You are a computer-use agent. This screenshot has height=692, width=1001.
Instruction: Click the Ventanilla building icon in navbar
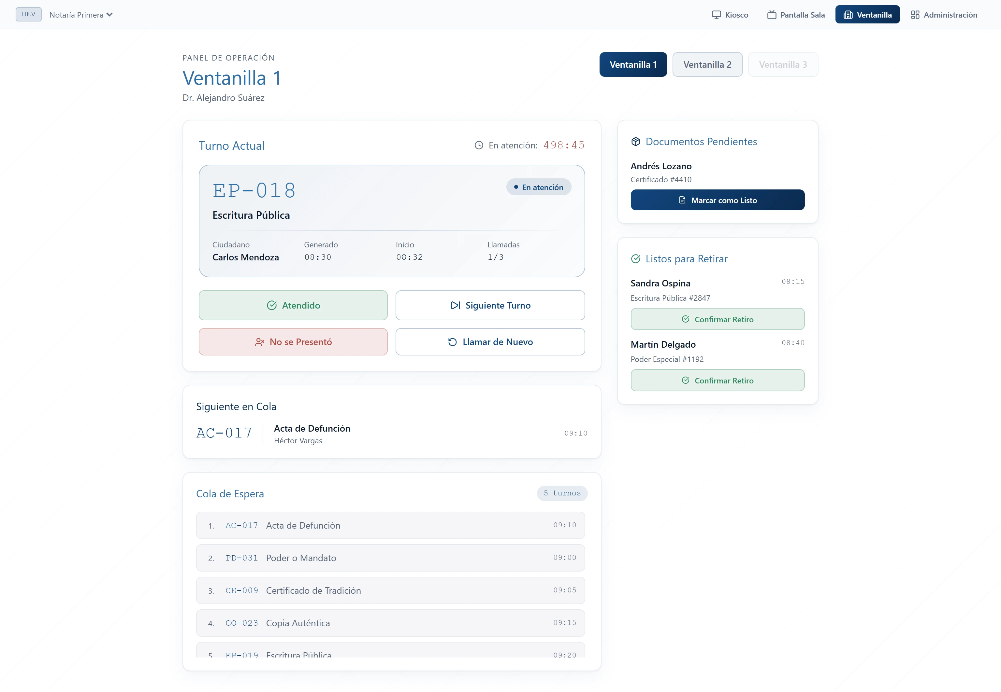(x=848, y=15)
